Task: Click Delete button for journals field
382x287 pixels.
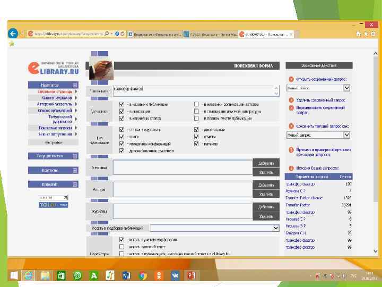Action: [266, 216]
